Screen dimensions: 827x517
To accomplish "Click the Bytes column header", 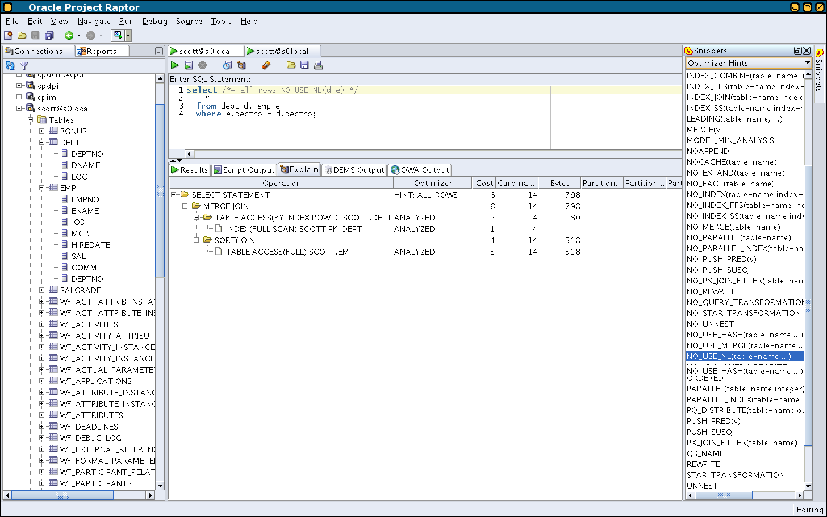I will click(559, 183).
